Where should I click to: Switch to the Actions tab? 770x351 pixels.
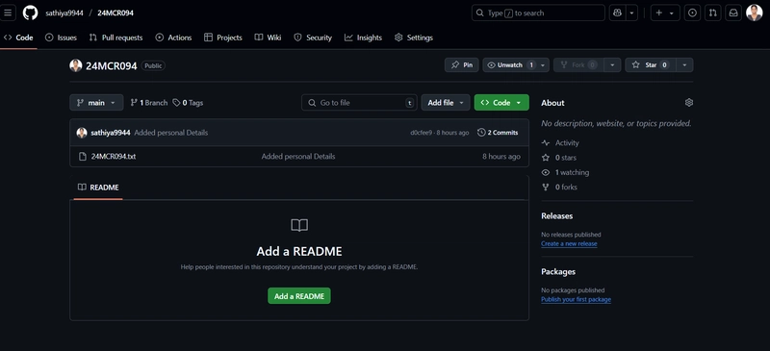(x=174, y=38)
